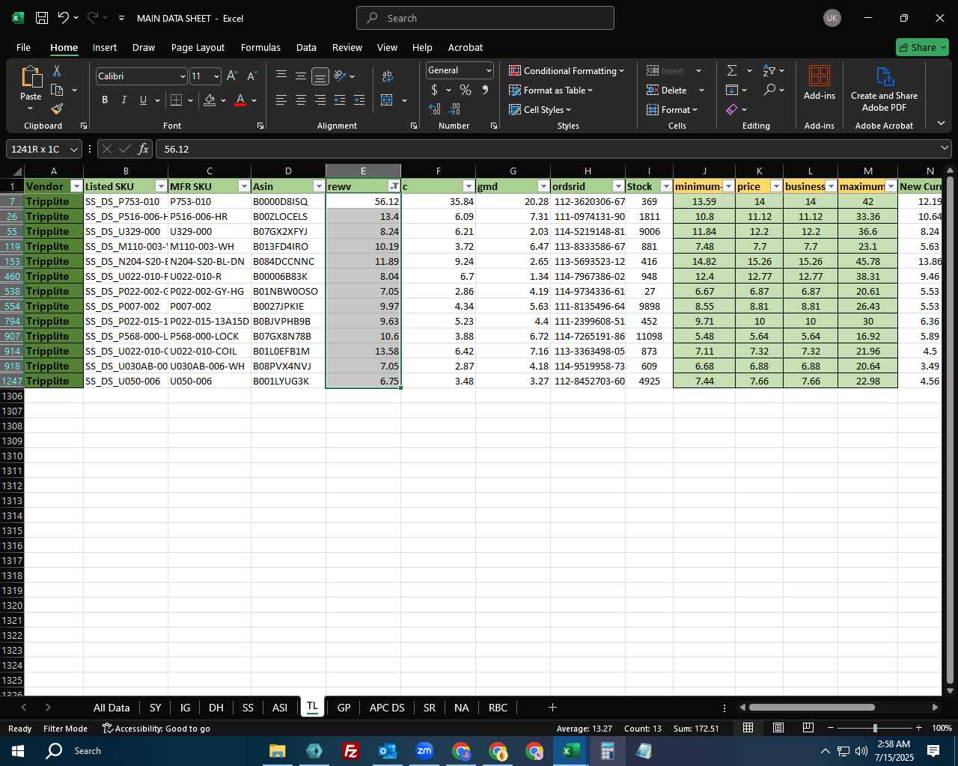Open Stock column filter dropdown

(x=666, y=186)
